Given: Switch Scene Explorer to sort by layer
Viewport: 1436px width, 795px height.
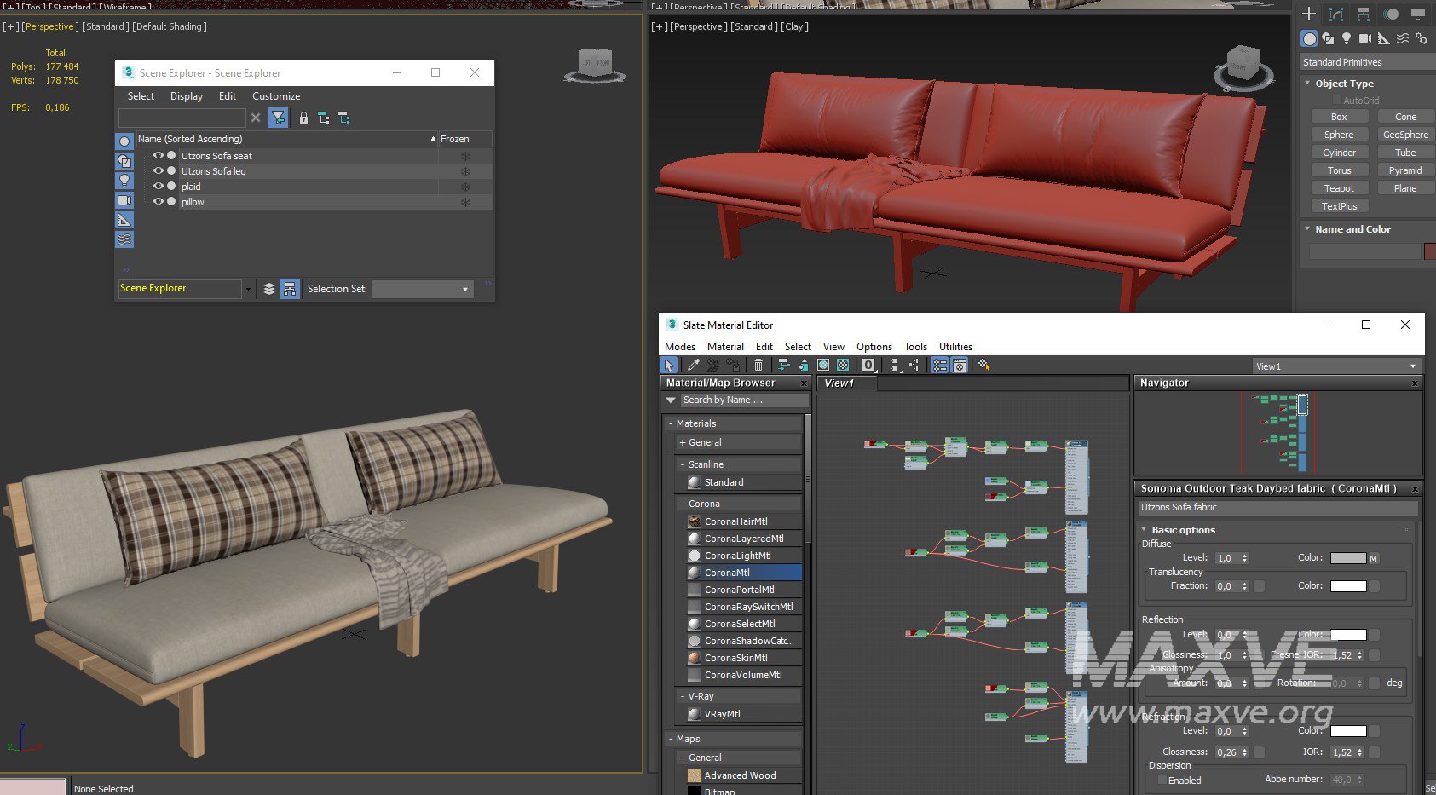Looking at the screenshot, I should [x=269, y=289].
